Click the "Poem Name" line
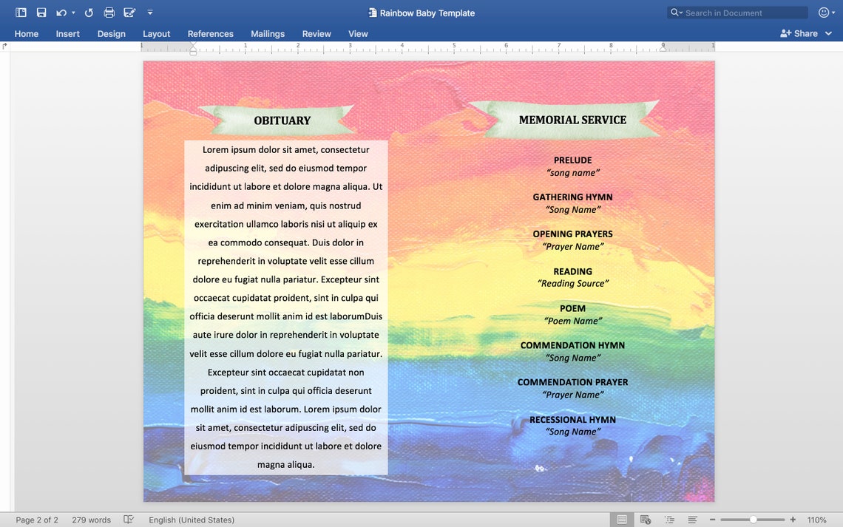The height and width of the screenshot is (527, 843). tap(572, 321)
